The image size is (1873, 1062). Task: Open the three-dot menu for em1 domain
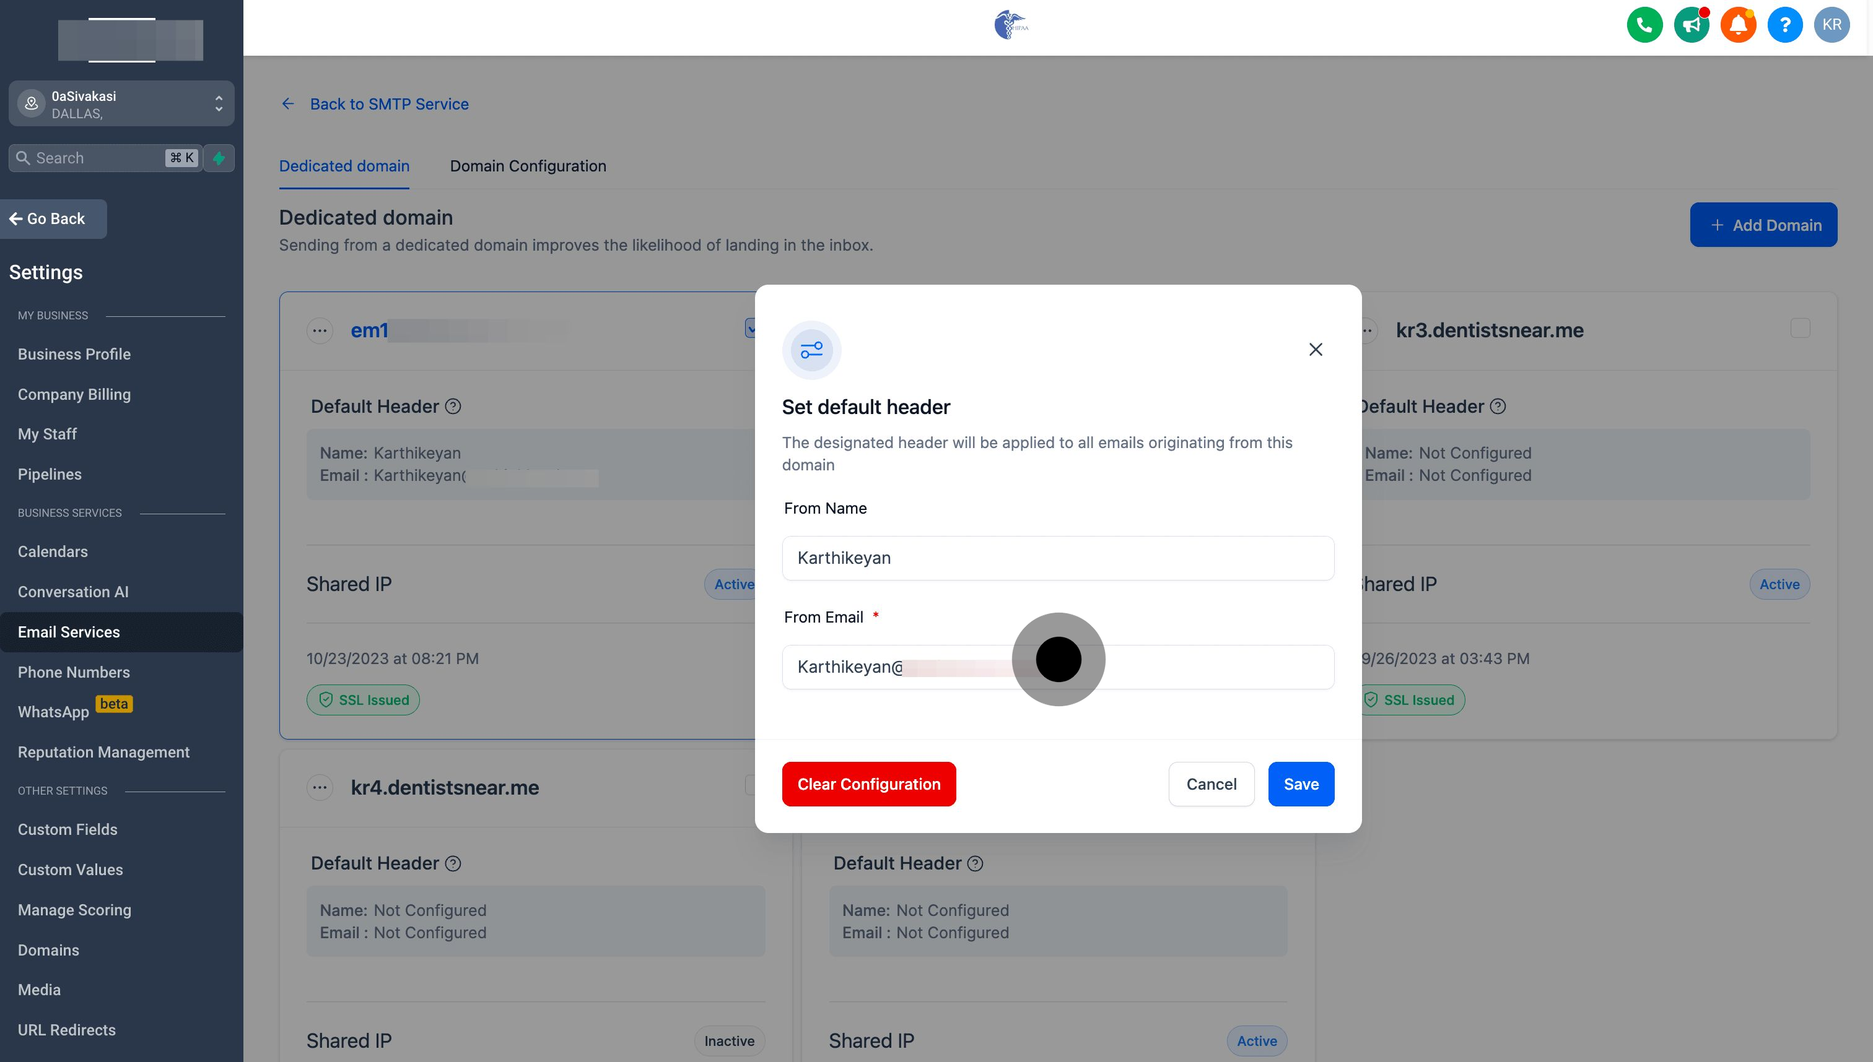pos(320,330)
